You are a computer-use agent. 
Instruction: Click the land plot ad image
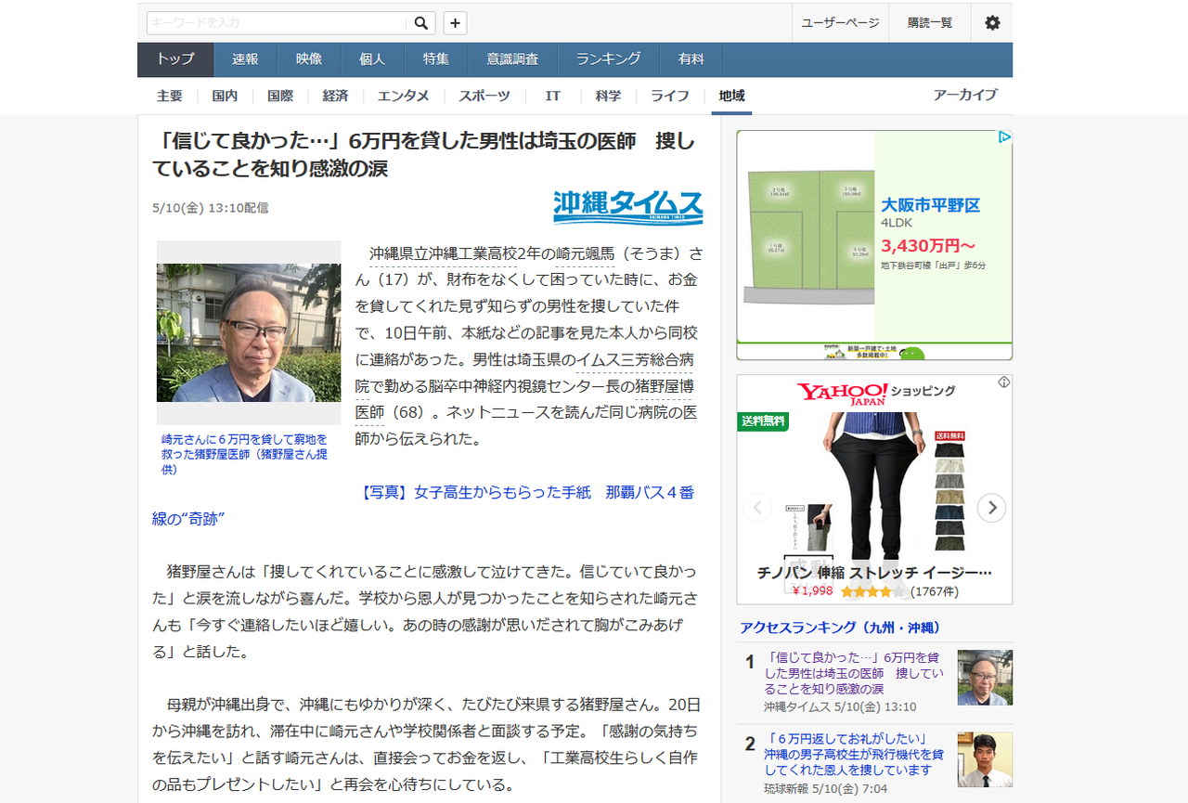806,236
